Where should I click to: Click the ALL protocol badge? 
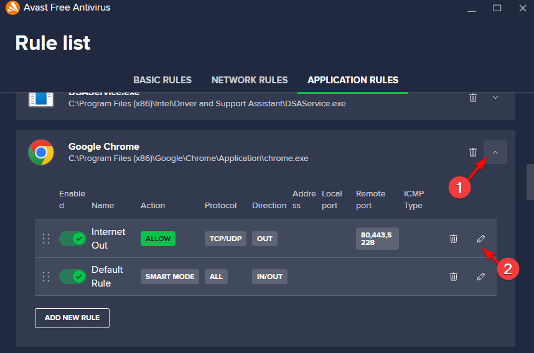216,277
